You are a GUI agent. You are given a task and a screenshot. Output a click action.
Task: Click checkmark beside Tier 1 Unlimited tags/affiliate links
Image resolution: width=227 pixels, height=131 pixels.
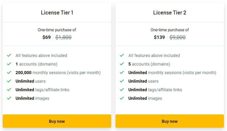tap(9, 90)
